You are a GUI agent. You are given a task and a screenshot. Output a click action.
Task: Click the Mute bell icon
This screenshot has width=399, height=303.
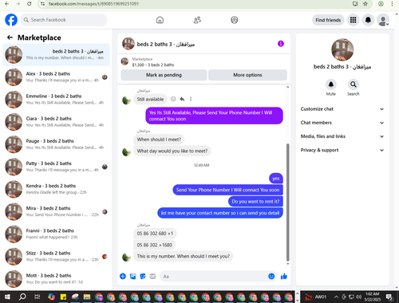[331, 85]
